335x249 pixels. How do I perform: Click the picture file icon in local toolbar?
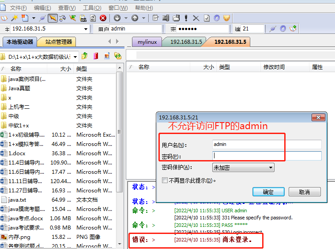click(x=107, y=56)
